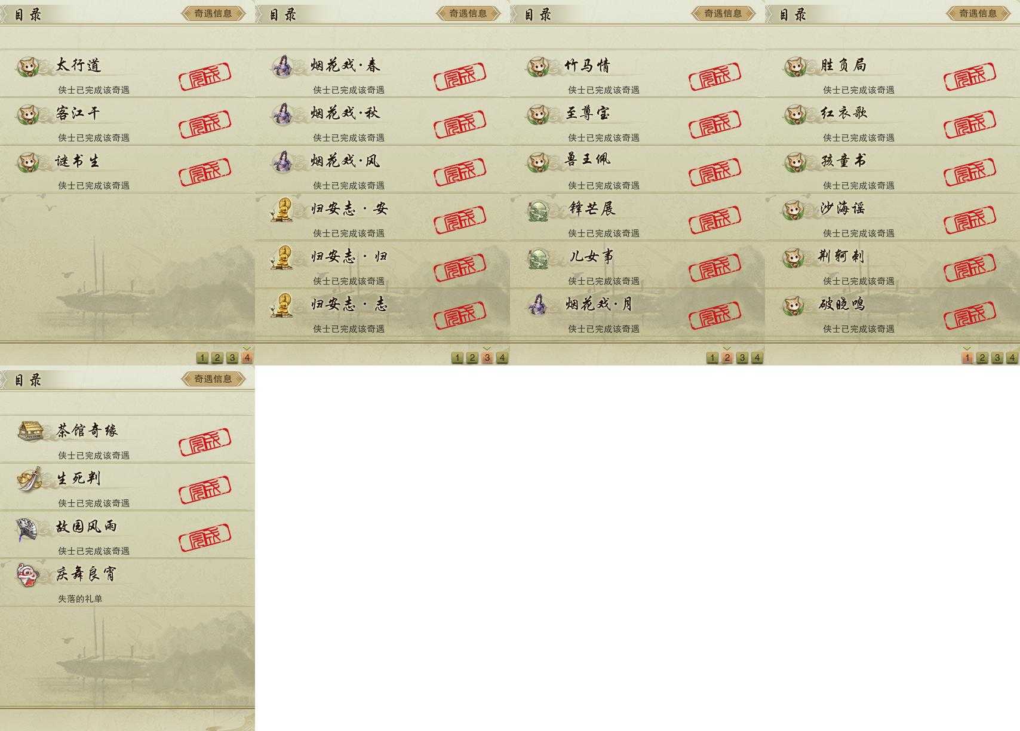Open the 破晓鸣 adventure entry
The height and width of the screenshot is (731, 1020).
point(892,313)
